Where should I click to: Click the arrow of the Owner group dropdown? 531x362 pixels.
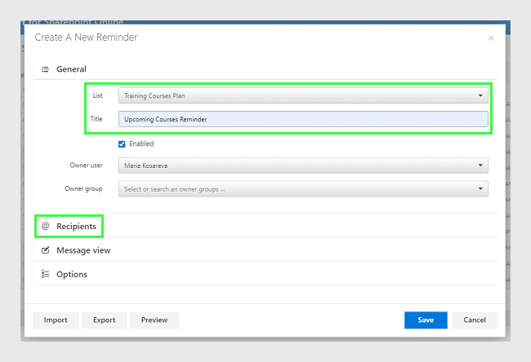click(x=480, y=188)
